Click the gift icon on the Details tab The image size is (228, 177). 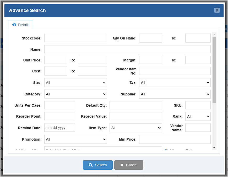tap(14, 25)
